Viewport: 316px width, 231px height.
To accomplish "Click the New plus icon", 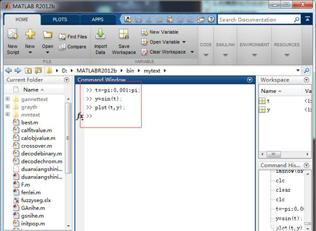I will pyautogui.click(x=30, y=34).
